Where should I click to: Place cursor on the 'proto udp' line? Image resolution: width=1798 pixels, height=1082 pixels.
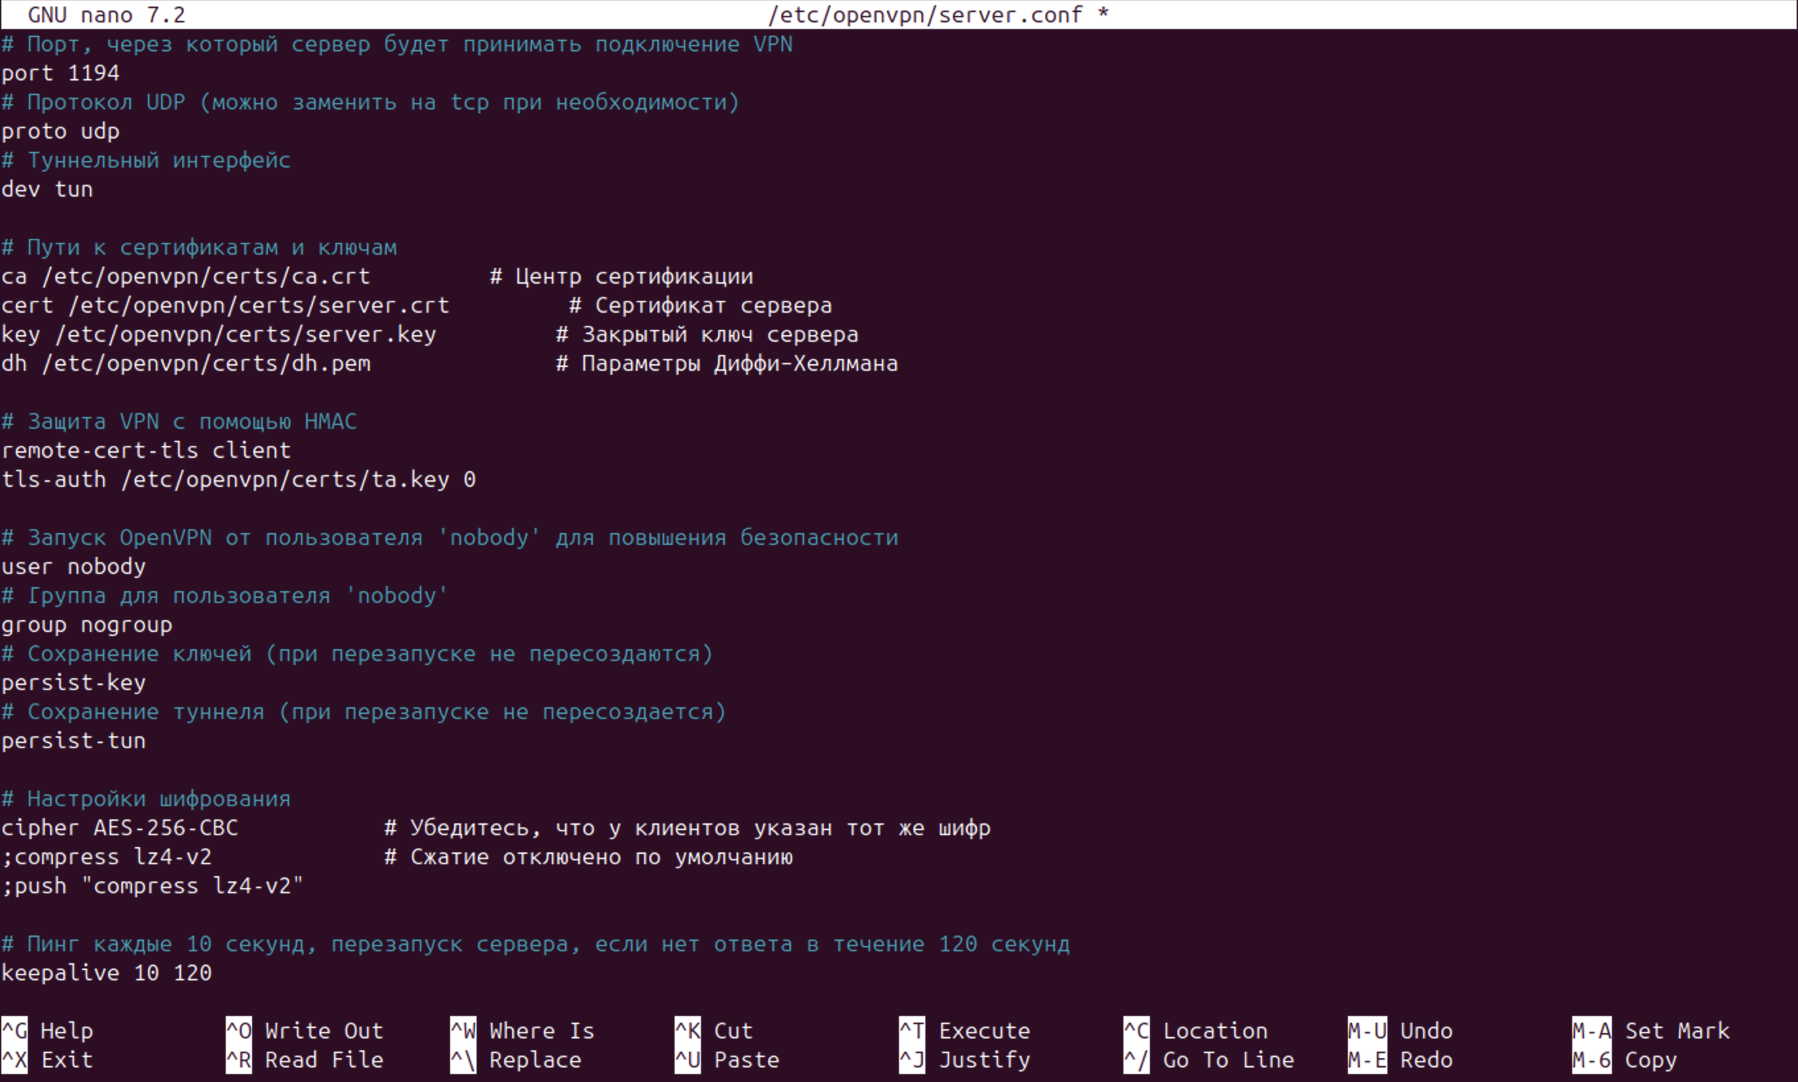[x=61, y=131]
